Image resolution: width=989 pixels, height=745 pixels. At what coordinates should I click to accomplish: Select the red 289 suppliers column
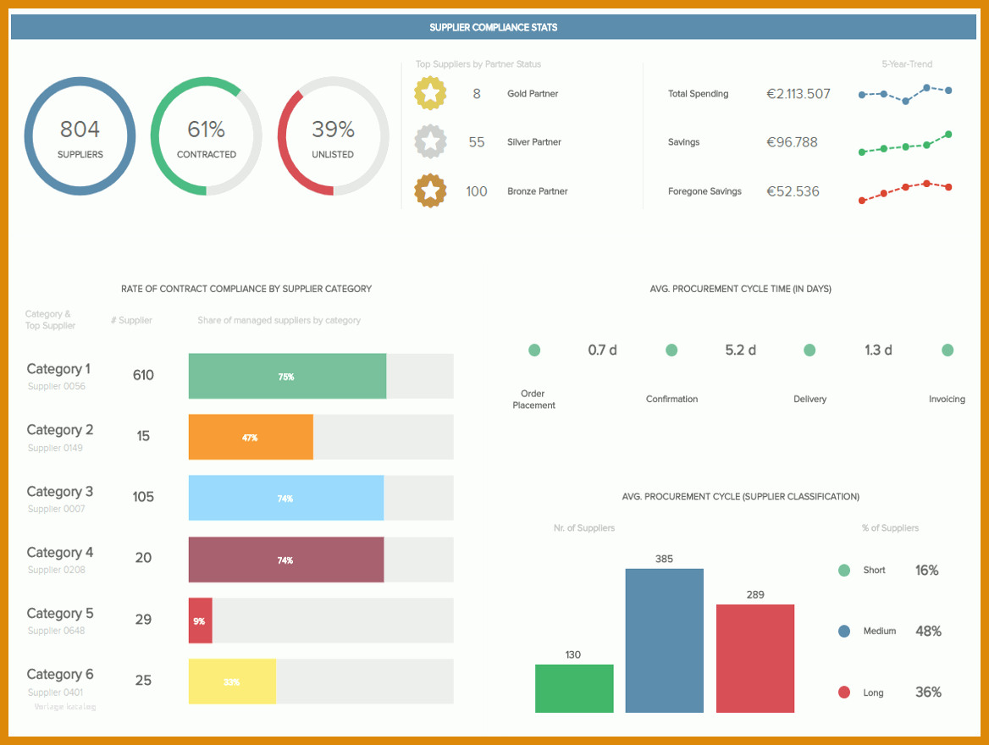pyautogui.click(x=755, y=659)
